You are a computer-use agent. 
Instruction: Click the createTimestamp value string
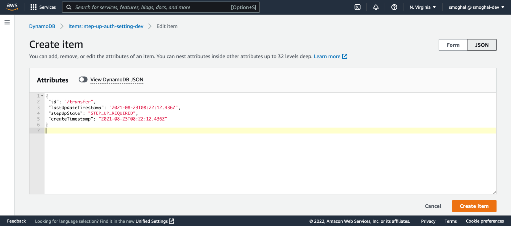(133, 119)
